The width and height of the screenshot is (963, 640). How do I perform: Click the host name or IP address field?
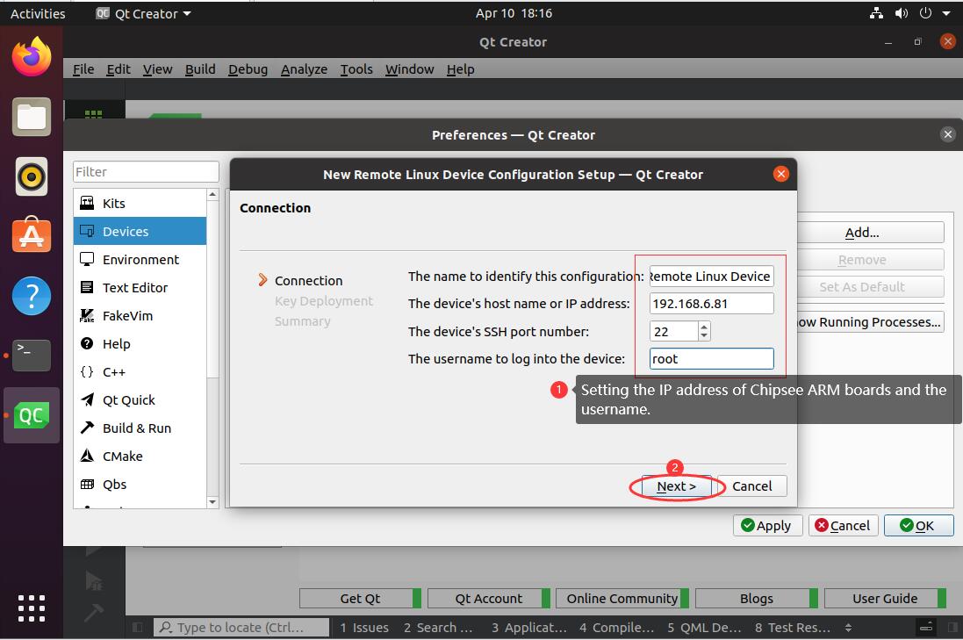pos(711,304)
